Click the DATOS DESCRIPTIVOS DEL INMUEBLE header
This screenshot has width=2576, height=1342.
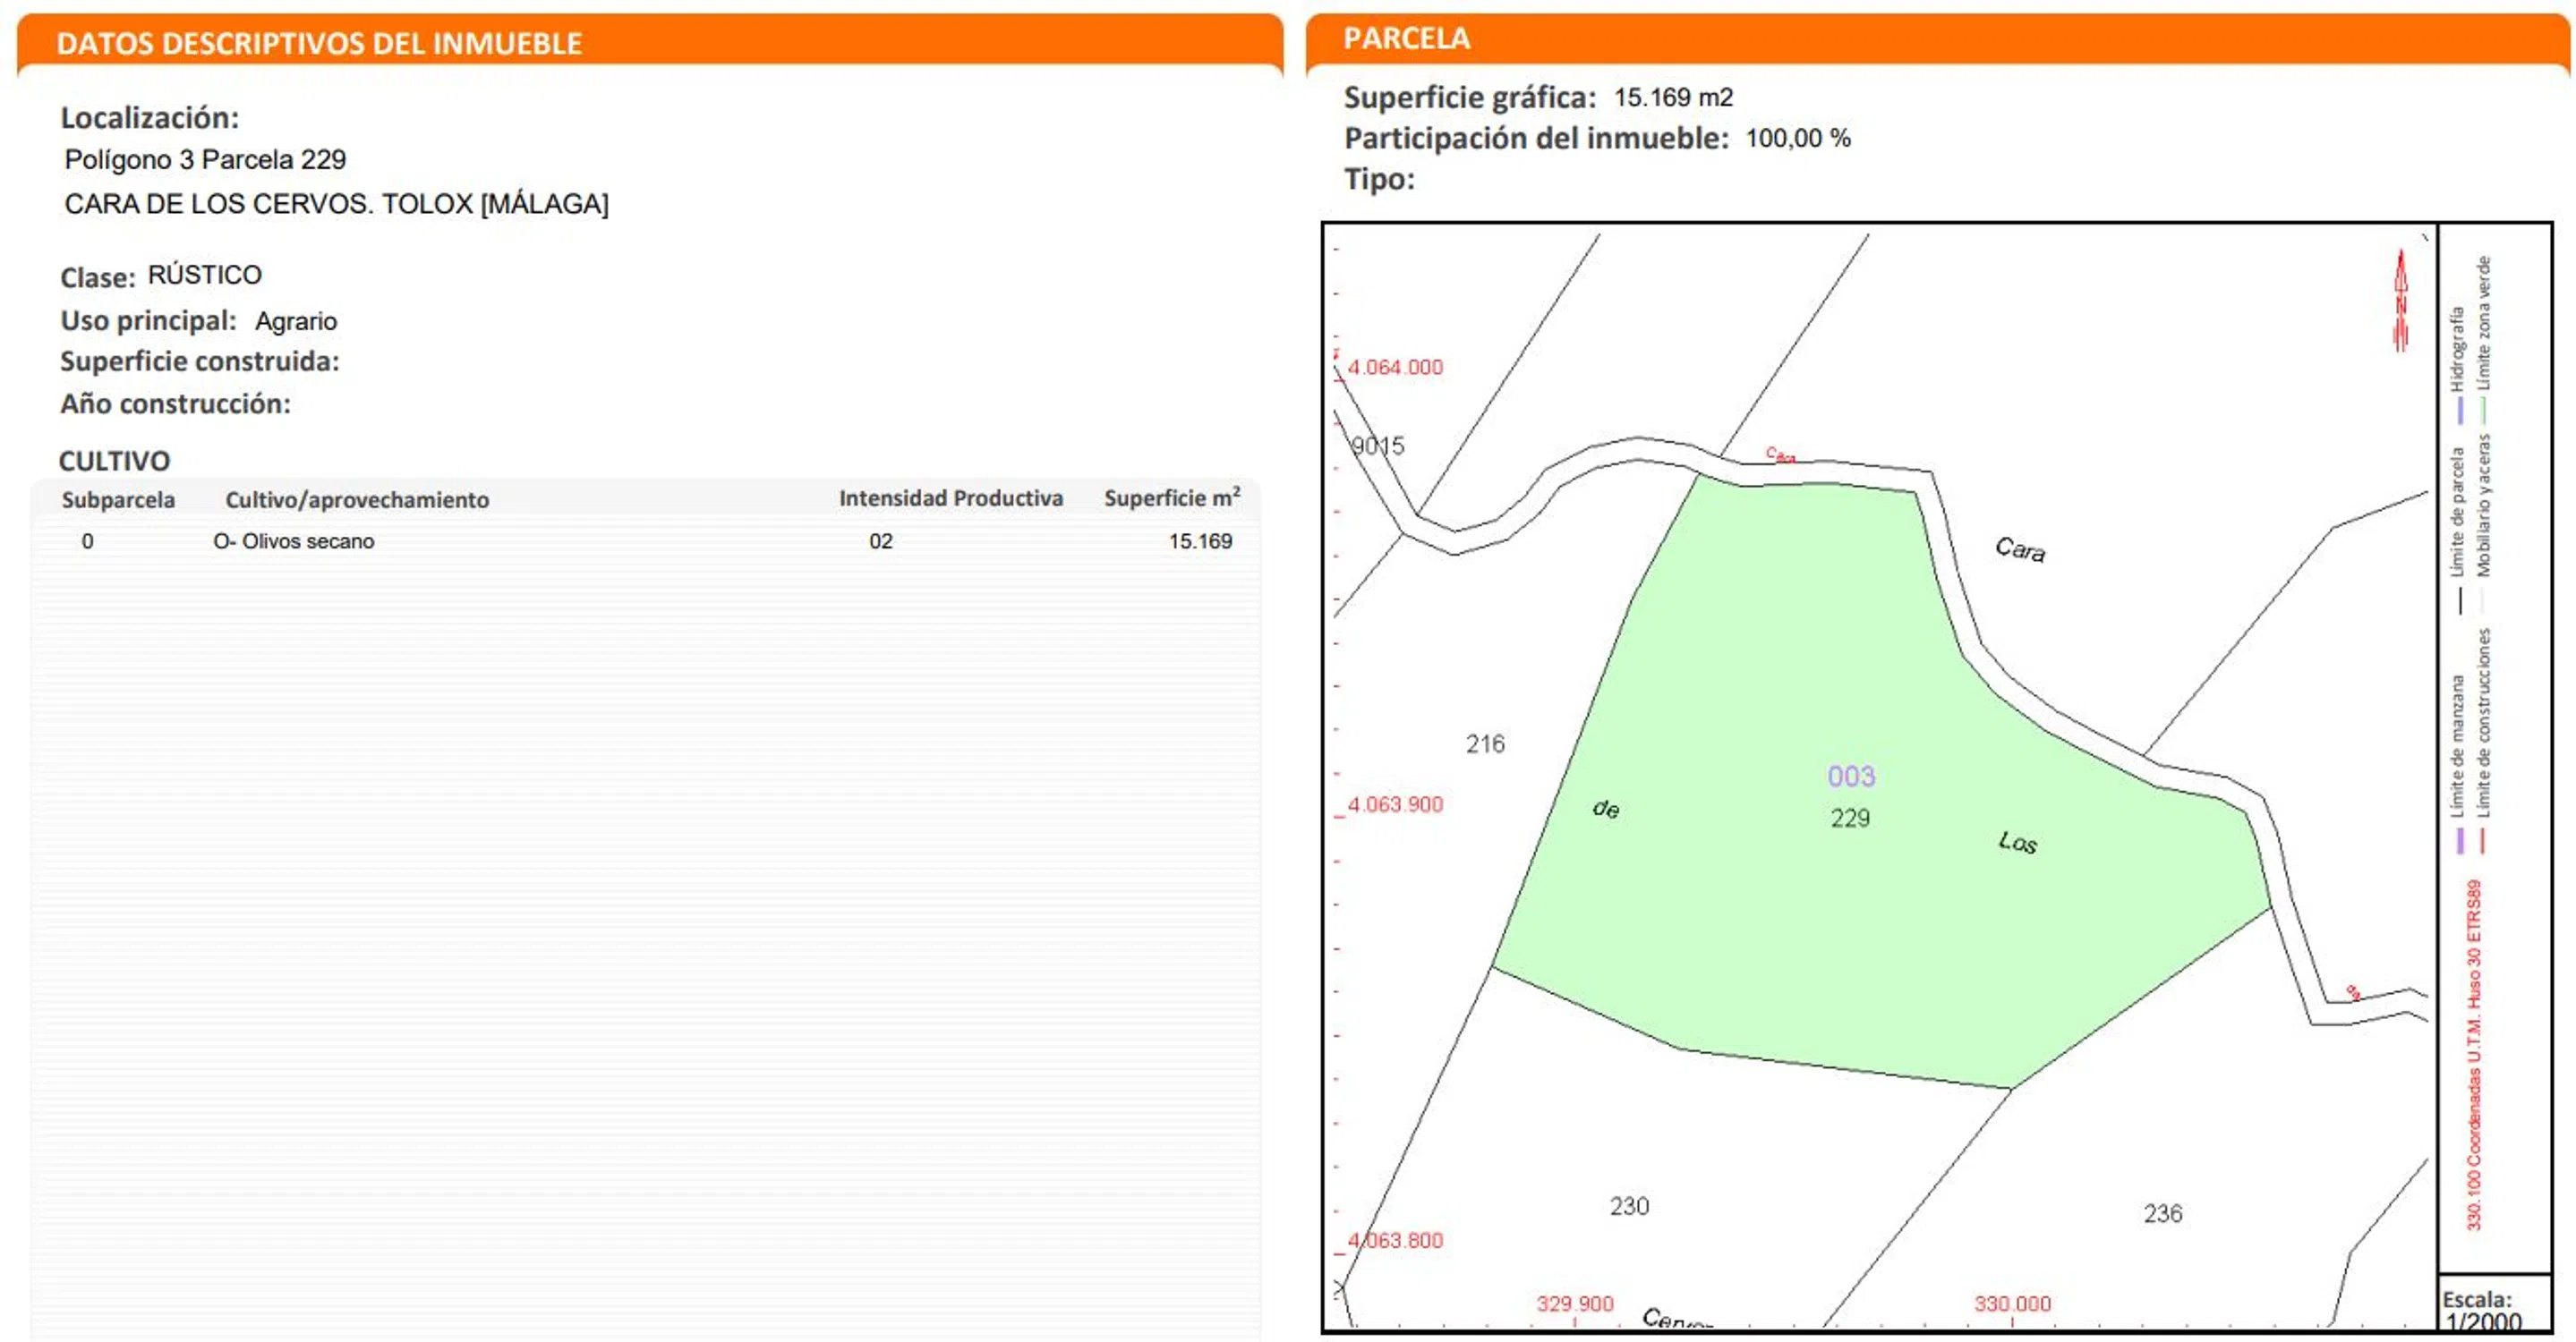pos(319,43)
